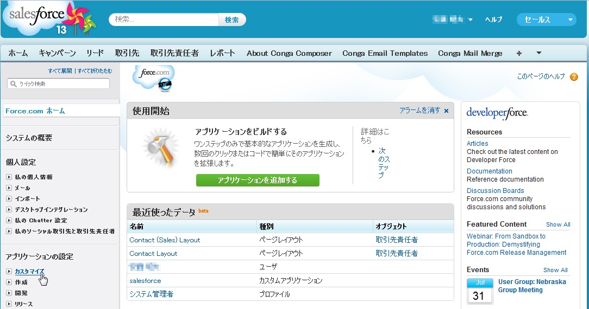Expand 作成 tree node arrow
The height and width of the screenshot is (309, 589).
click(9, 282)
